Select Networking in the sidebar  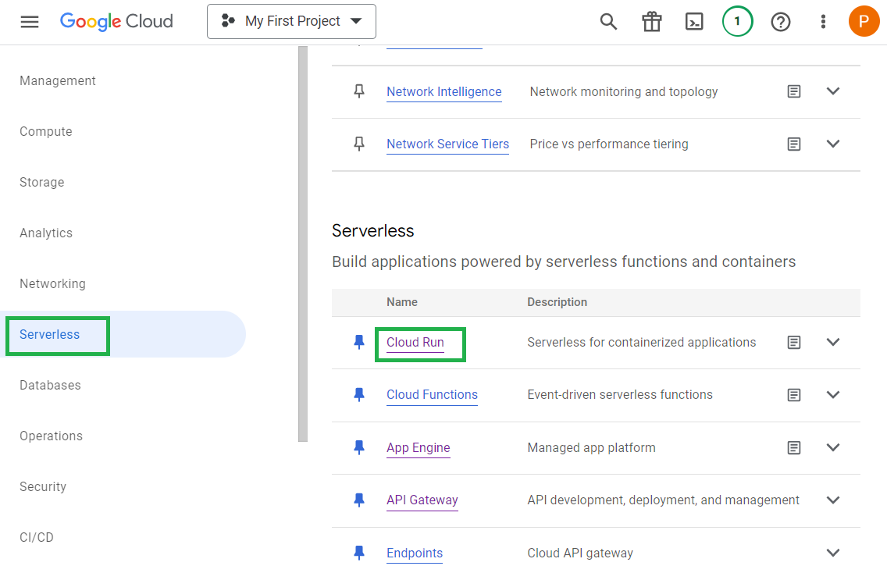click(x=52, y=284)
